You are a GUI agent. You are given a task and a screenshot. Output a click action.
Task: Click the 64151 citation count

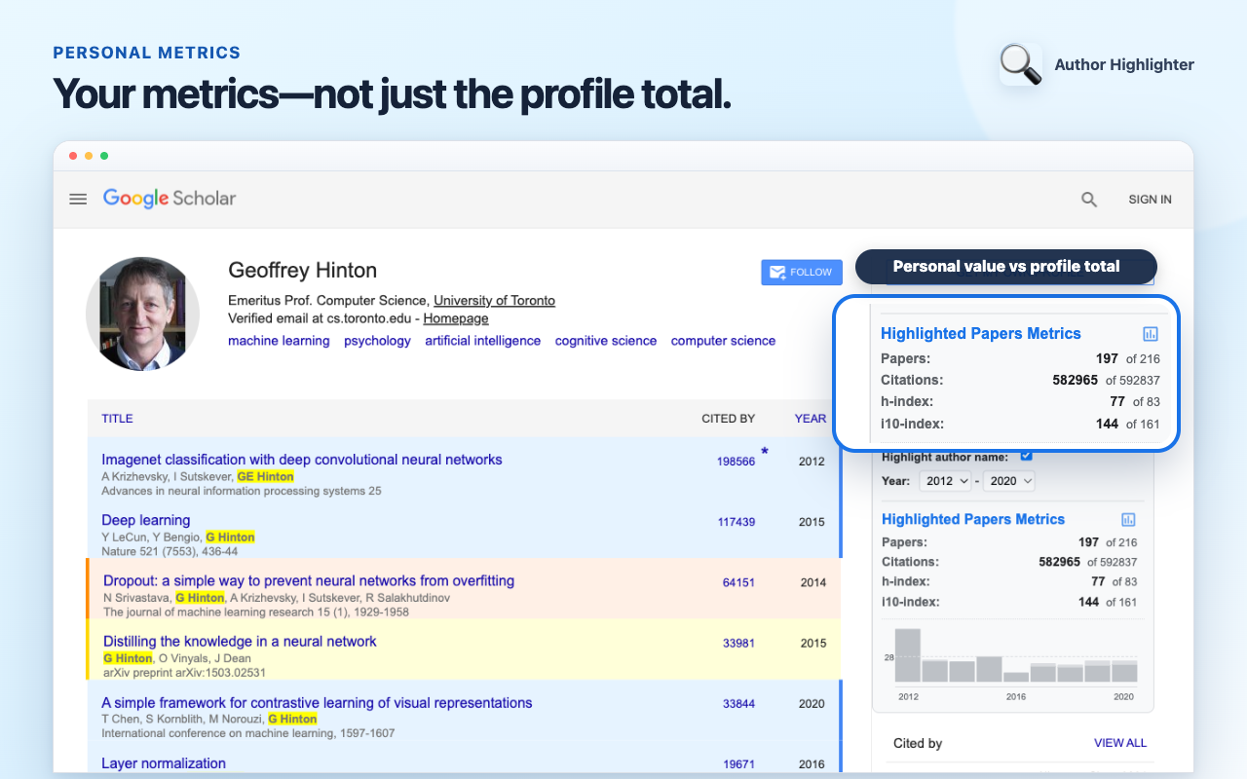738,582
